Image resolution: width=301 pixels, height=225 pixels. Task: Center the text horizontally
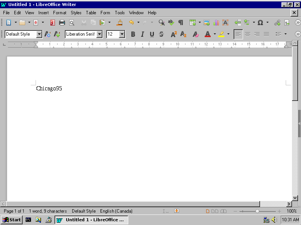[248, 34]
